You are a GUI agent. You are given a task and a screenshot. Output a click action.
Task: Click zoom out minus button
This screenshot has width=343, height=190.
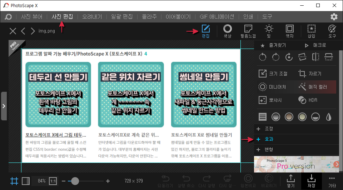(64, 181)
